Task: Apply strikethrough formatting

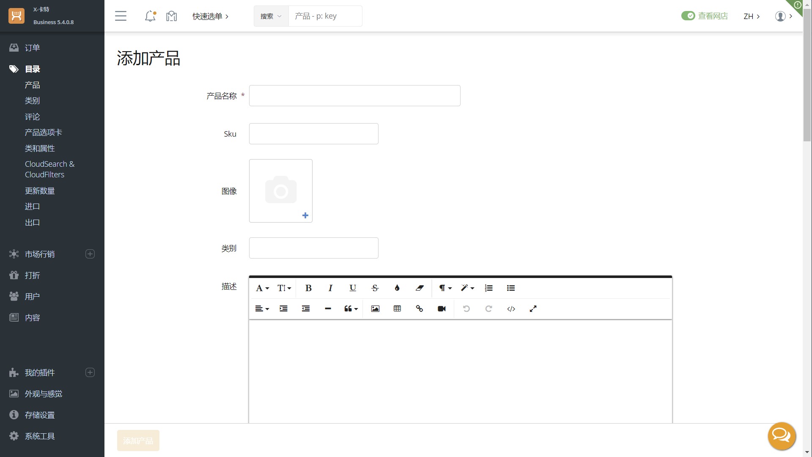Action: click(375, 288)
